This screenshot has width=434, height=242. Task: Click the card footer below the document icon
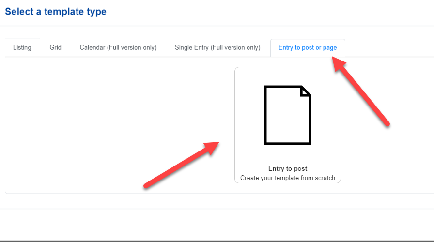(288, 173)
